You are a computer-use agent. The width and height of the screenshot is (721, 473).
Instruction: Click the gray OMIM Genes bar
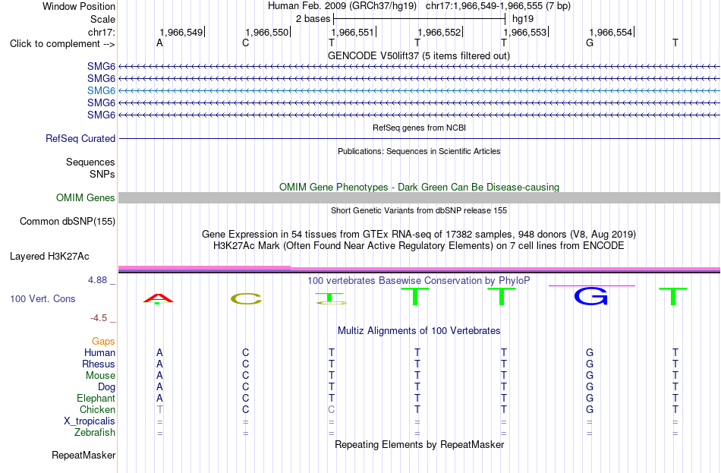tap(419, 198)
